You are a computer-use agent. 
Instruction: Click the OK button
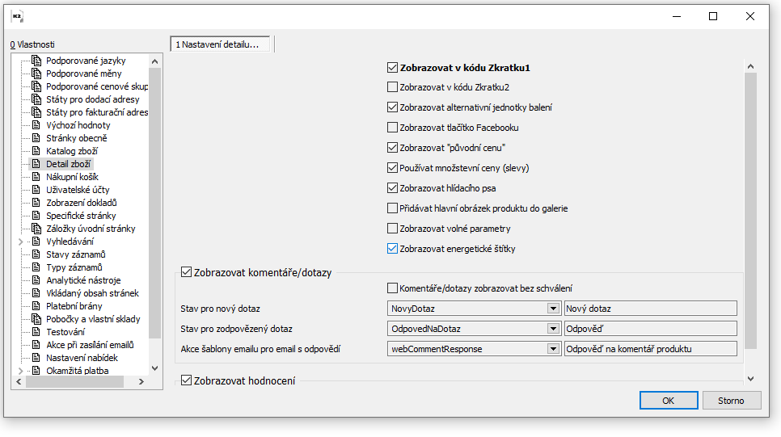[669, 401]
